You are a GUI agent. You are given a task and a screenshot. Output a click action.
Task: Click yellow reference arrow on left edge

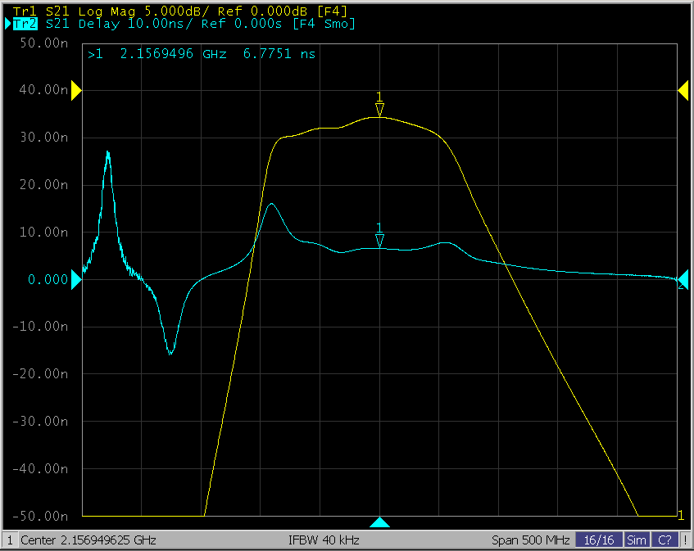tap(76, 91)
